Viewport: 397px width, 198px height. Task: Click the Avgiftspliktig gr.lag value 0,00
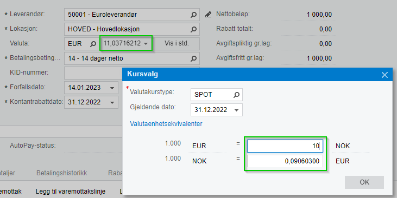click(x=325, y=44)
